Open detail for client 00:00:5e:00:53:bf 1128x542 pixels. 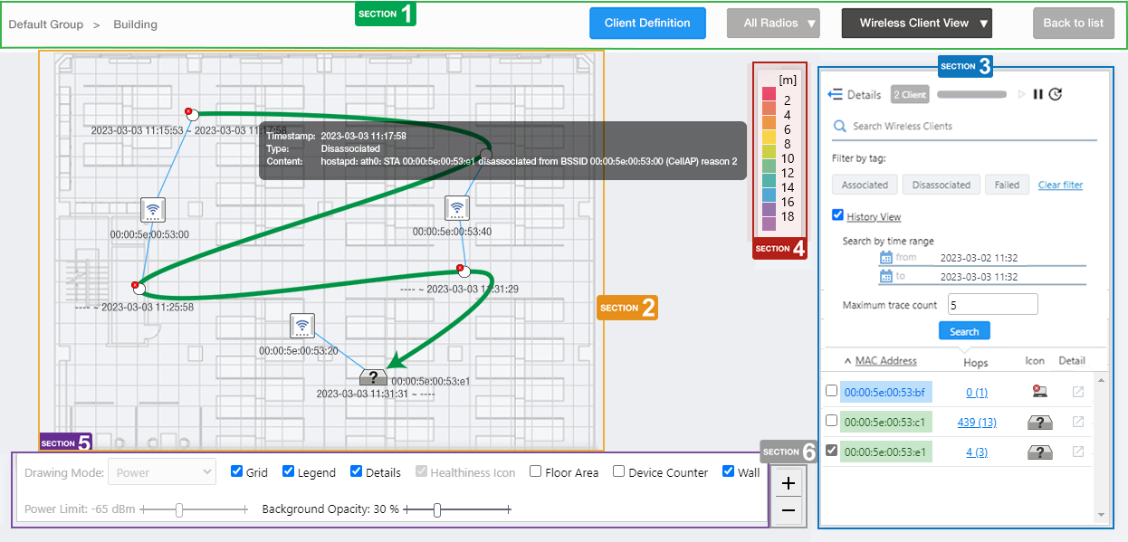click(x=1077, y=392)
